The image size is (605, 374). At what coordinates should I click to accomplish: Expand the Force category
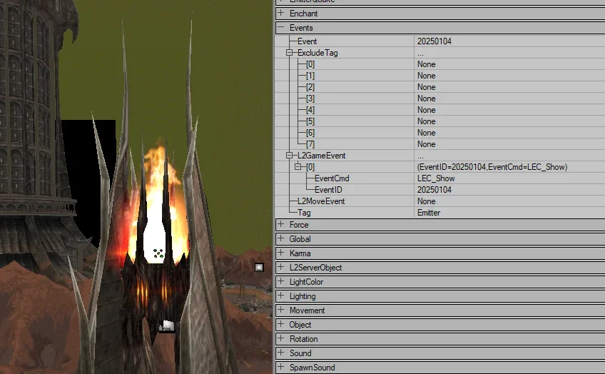coord(281,224)
